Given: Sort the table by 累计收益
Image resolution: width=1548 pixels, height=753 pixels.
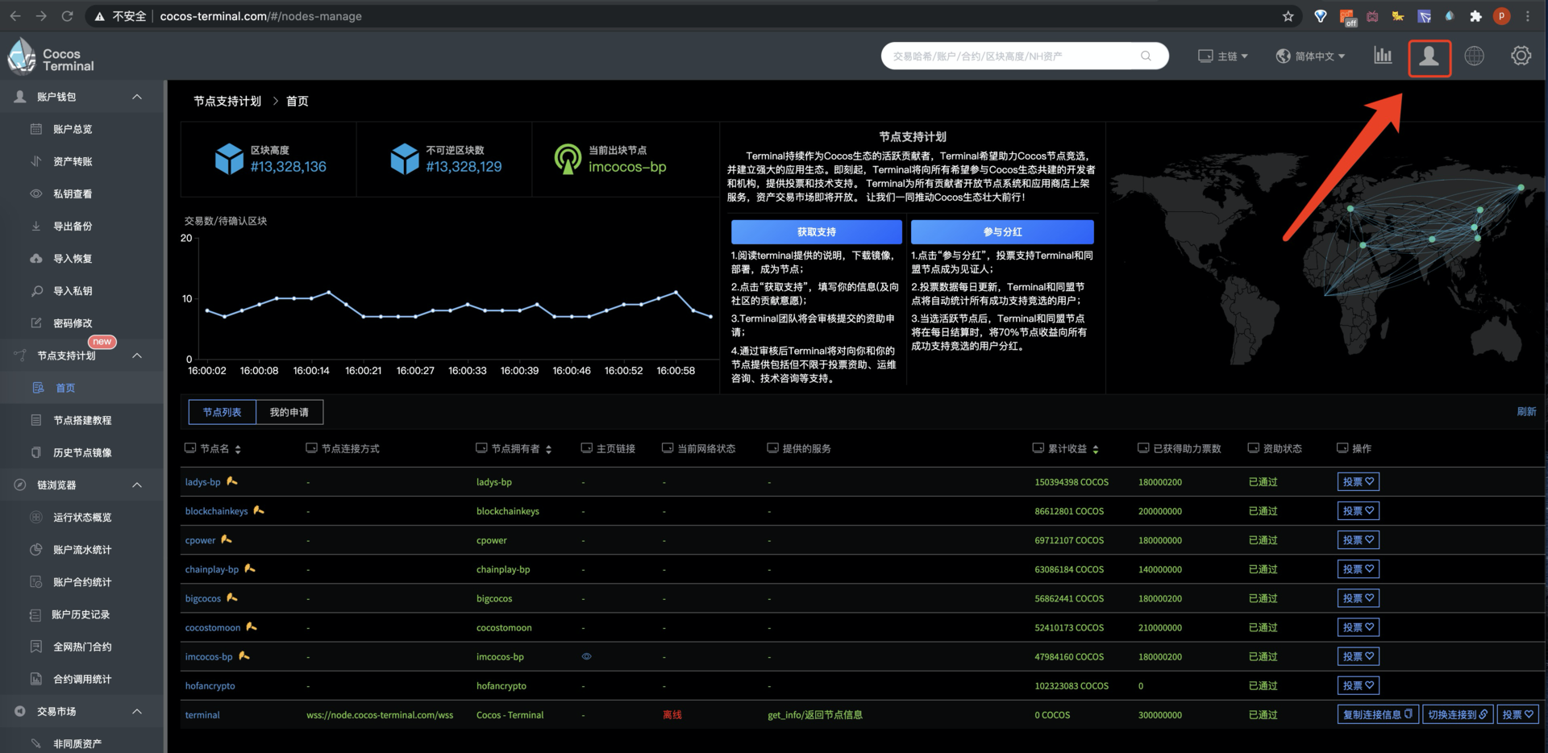Looking at the screenshot, I should pos(1096,449).
